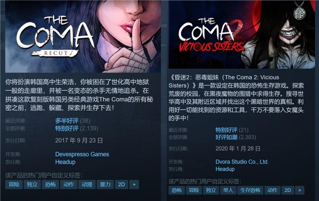Select the 生存恐怖 tag
This screenshot has width=319, height=201.
pyautogui.click(x=250, y=190)
